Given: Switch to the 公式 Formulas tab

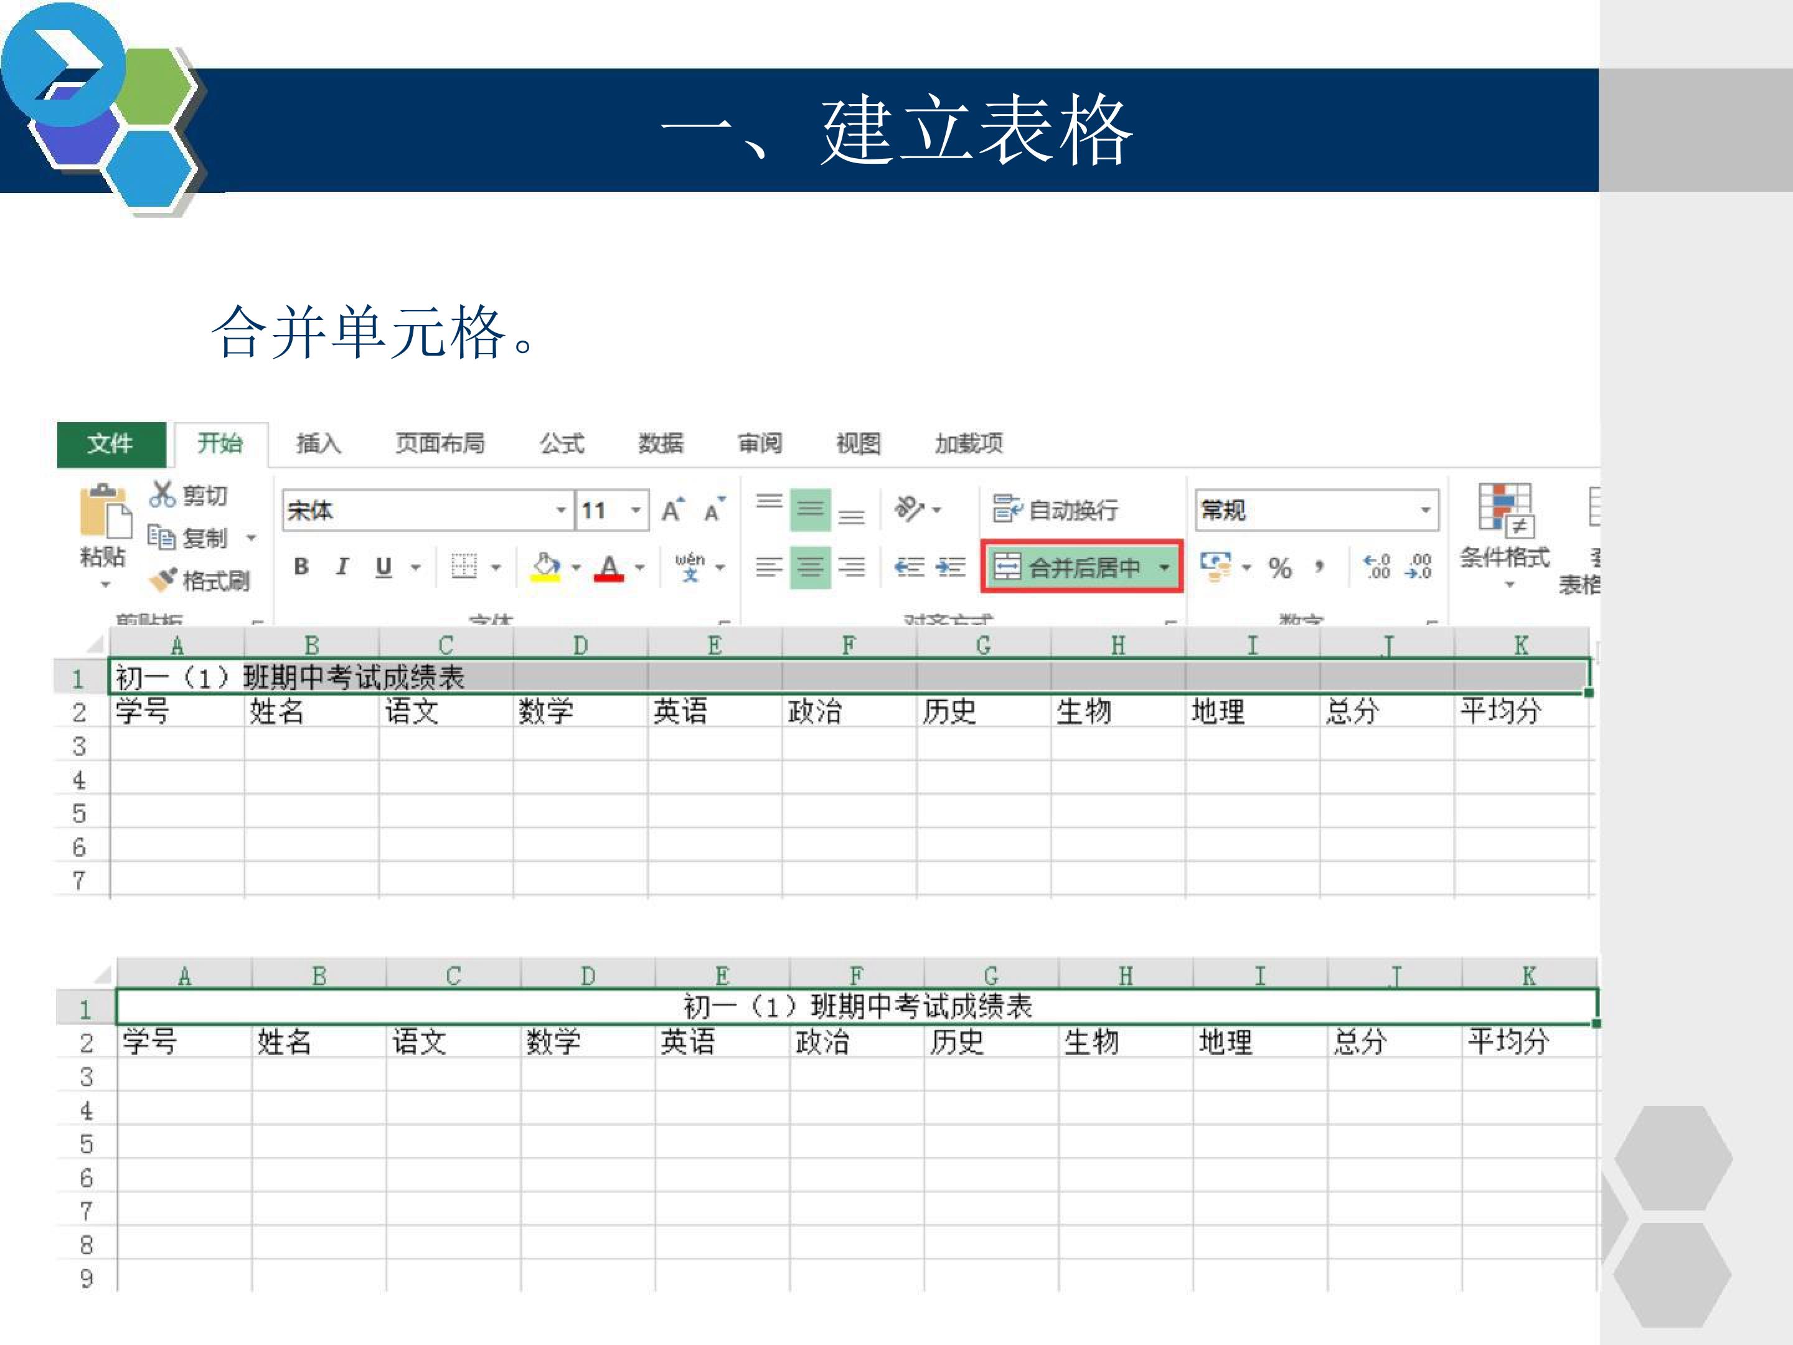Looking at the screenshot, I should [x=562, y=443].
